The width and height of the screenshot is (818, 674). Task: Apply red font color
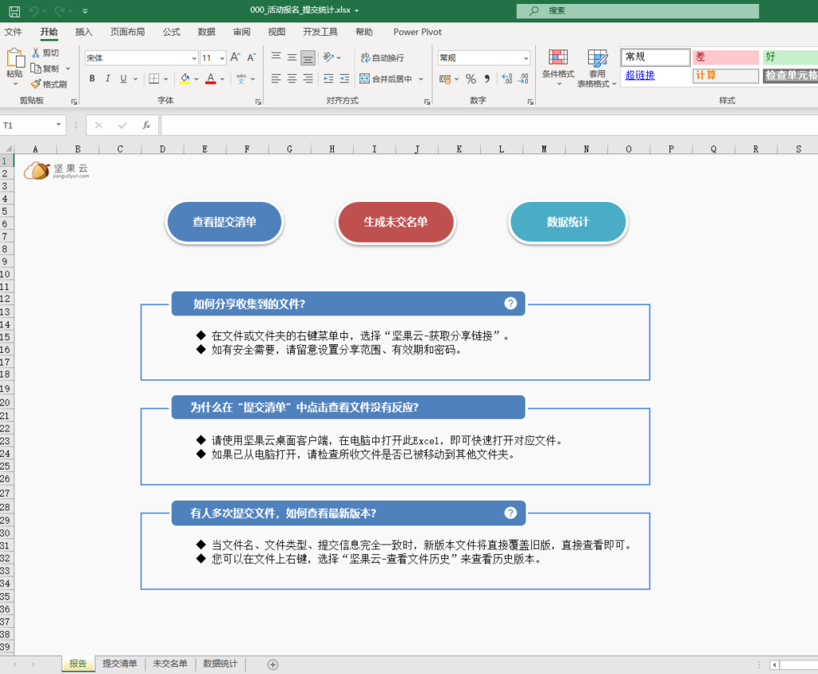coord(211,79)
